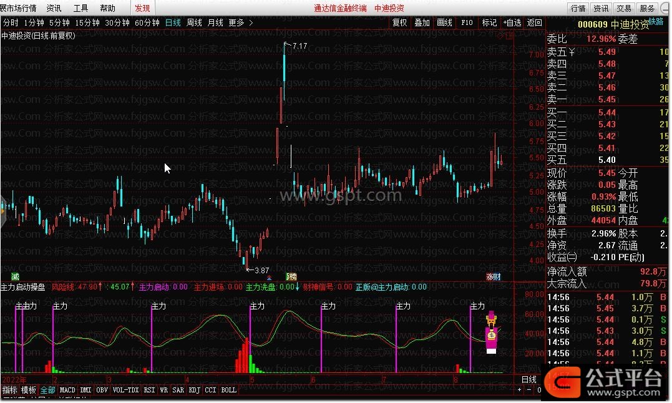Add stock via +自选 button

[x=512, y=22]
